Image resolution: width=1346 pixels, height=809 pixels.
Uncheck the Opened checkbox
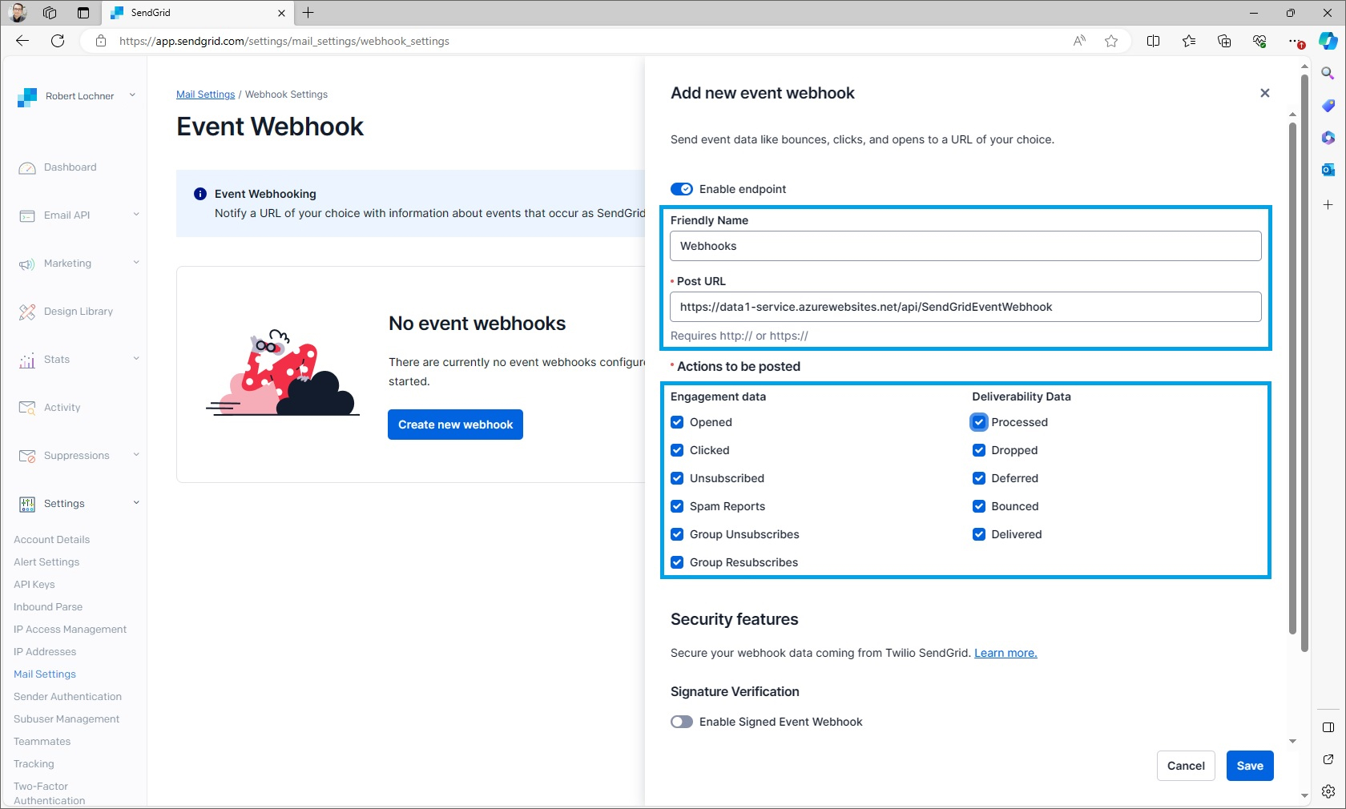tap(677, 422)
